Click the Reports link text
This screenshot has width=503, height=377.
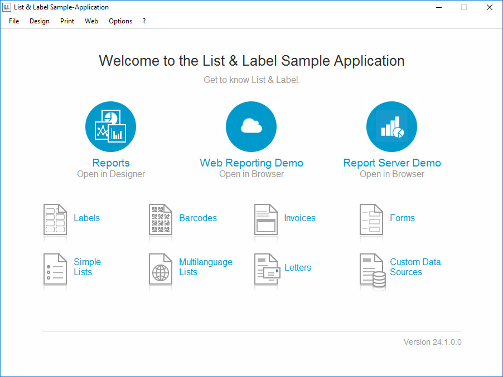click(x=110, y=163)
